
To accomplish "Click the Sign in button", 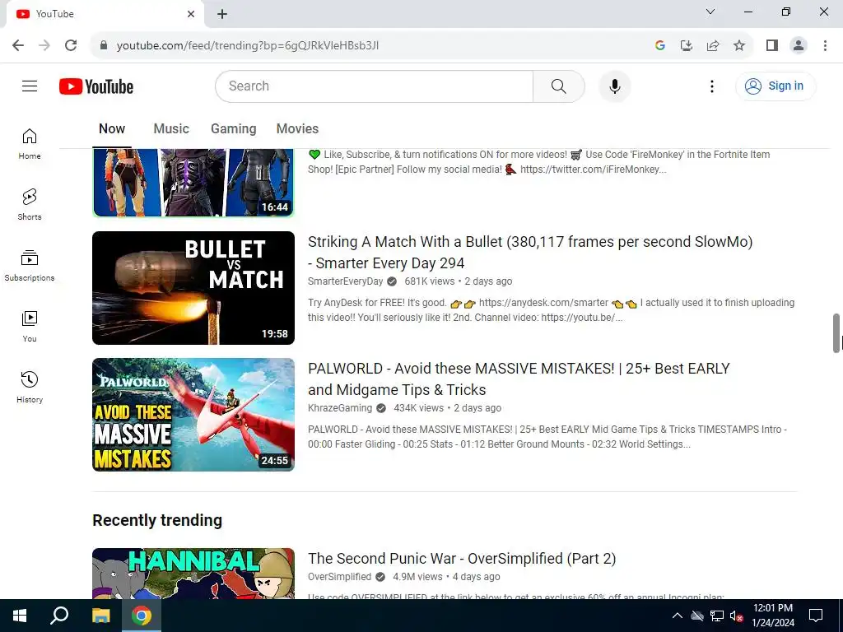I will (775, 86).
